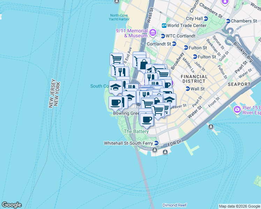This screenshot has width=261, height=209.
Task: Click the West St road label
Action: point(149,15)
